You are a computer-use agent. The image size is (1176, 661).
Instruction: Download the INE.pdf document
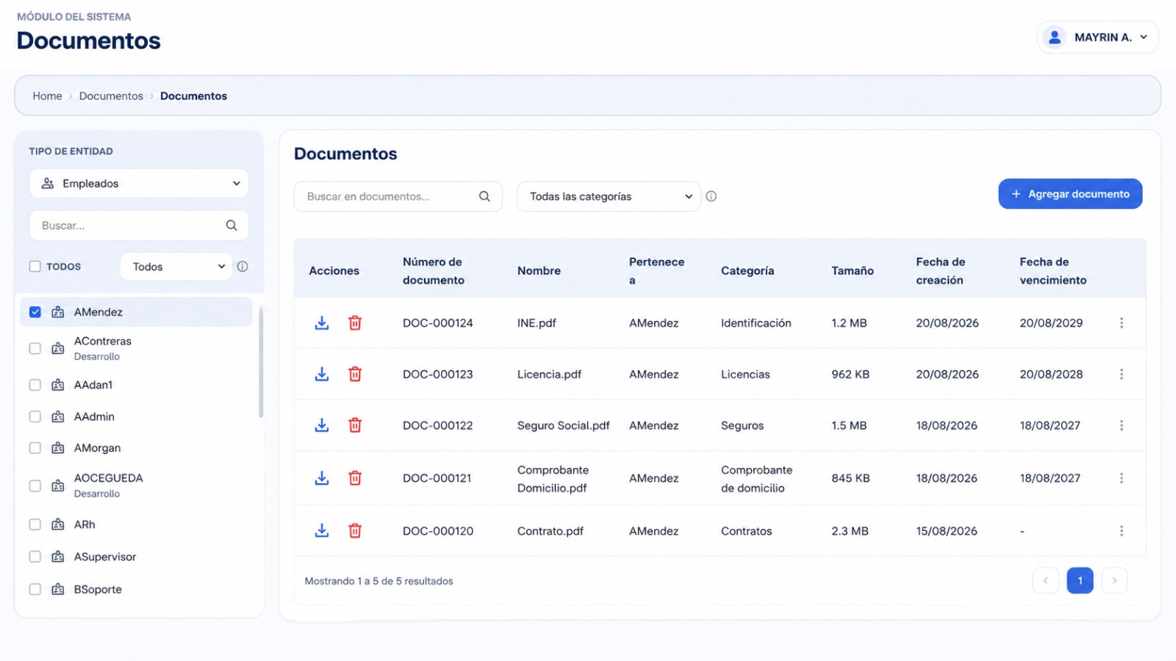click(x=322, y=323)
